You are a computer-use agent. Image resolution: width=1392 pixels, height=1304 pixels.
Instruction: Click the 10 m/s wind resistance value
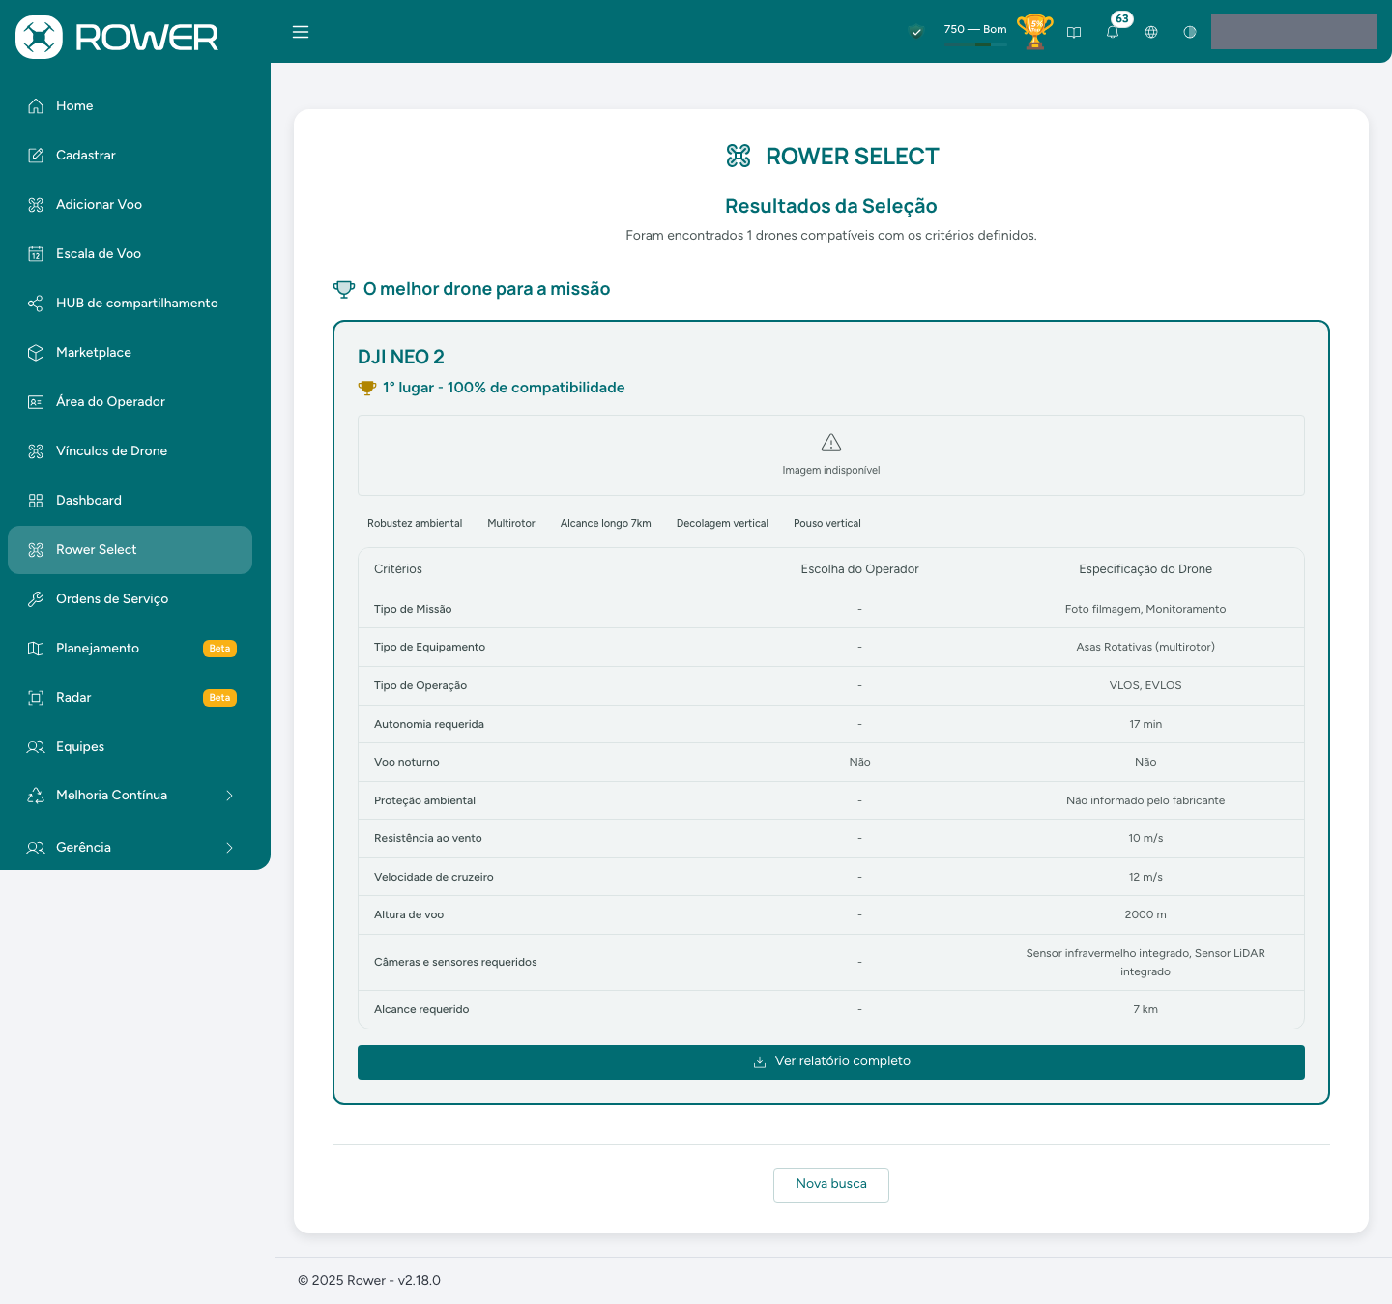click(x=1145, y=839)
